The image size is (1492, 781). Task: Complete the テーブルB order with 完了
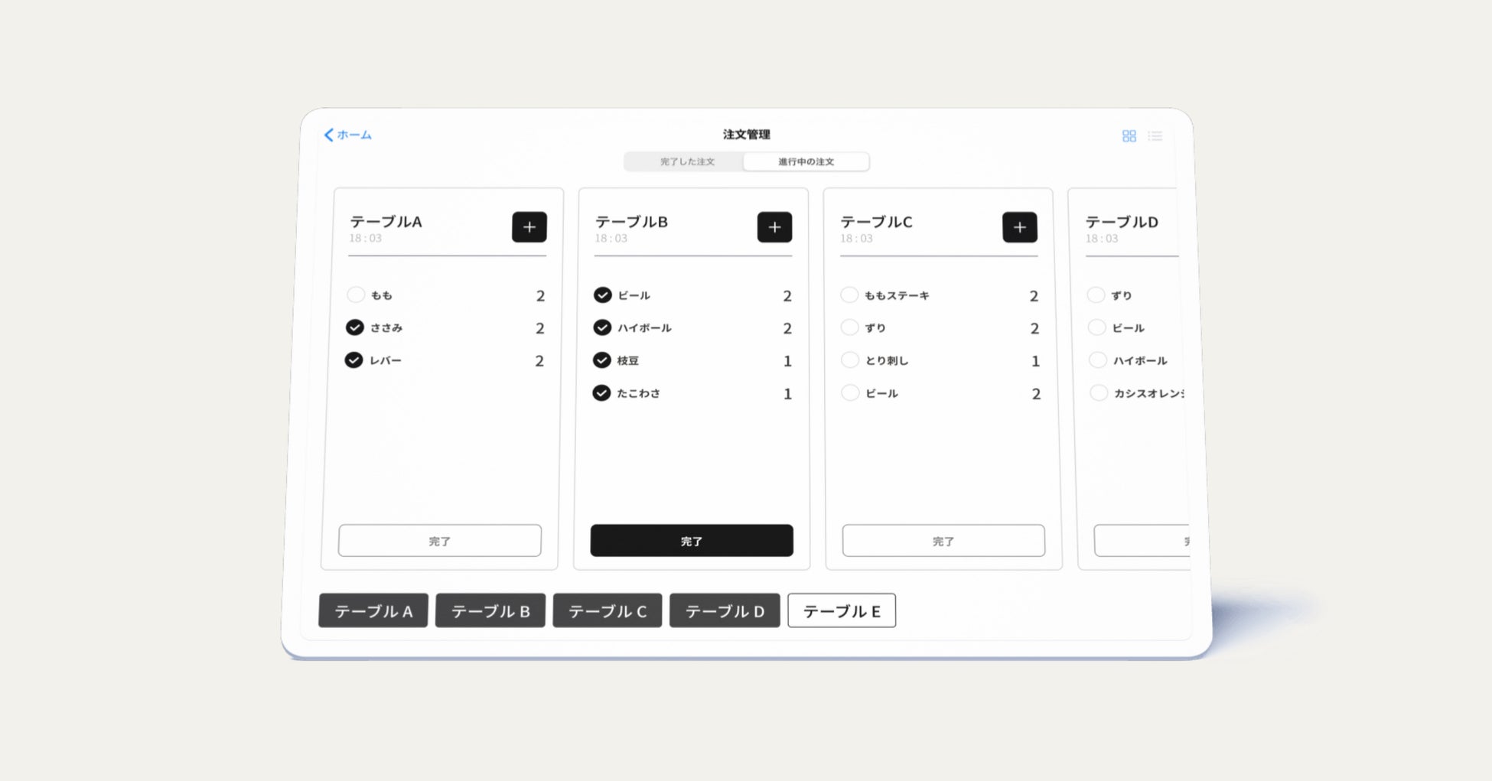click(x=692, y=541)
